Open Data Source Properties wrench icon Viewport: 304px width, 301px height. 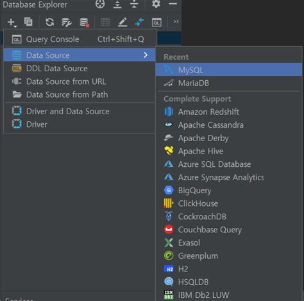pyautogui.click(x=67, y=22)
